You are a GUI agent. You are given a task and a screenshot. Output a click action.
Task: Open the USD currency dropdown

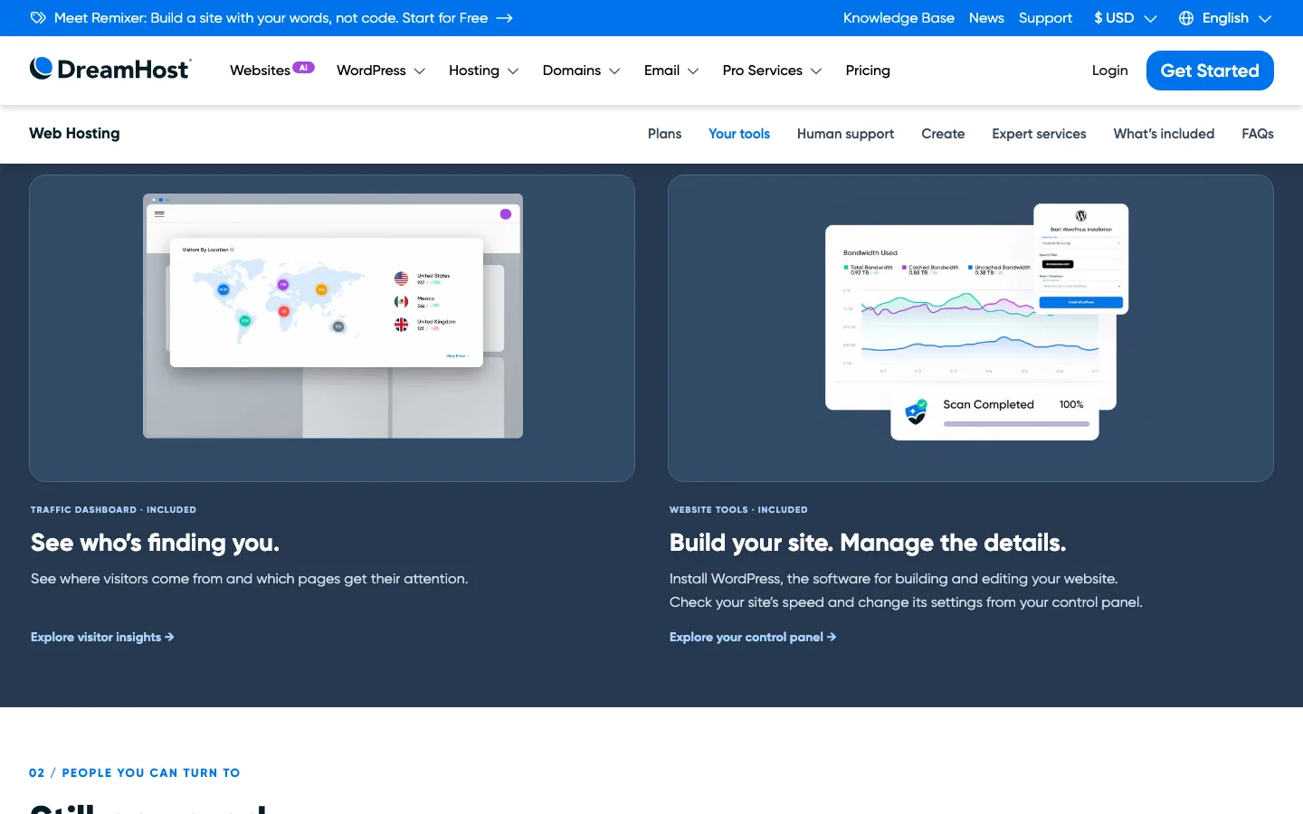(x=1125, y=18)
